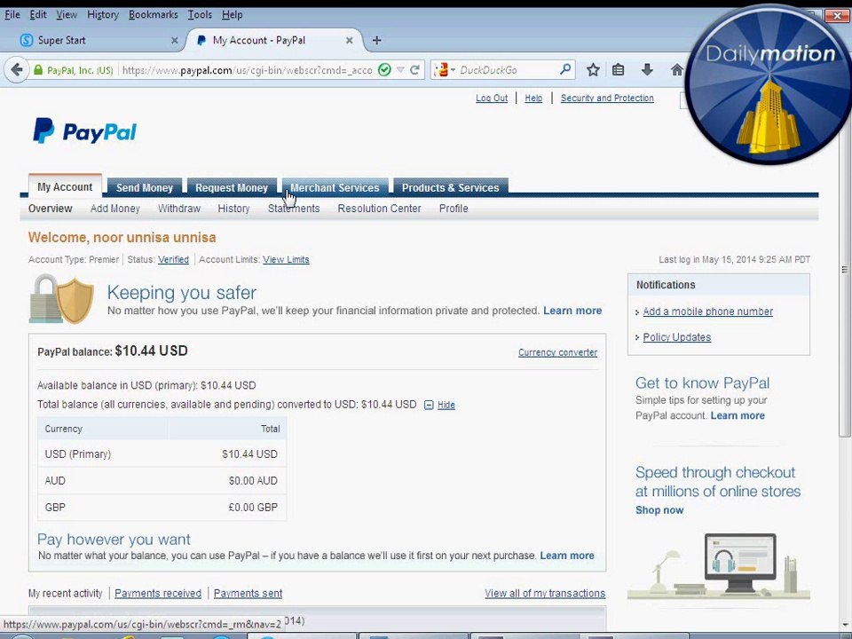Click the Hide link for balances

tap(446, 405)
